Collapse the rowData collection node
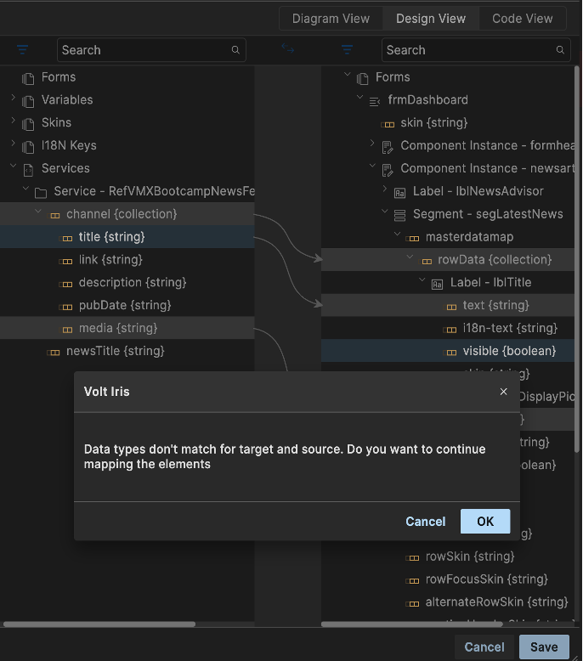The image size is (583, 661). pyautogui.click(x=410, y=259)
